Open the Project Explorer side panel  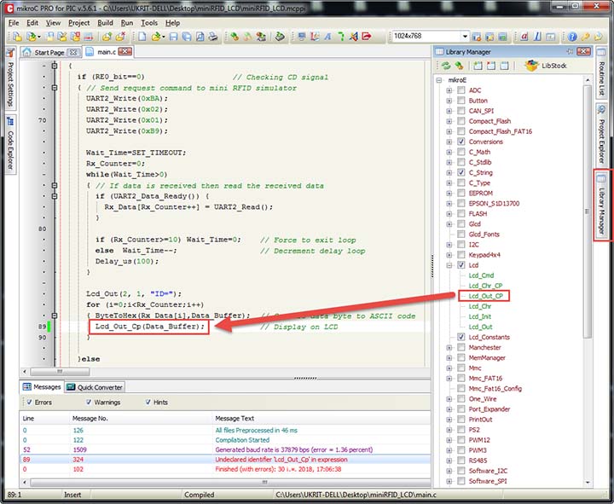pos(602,136)
